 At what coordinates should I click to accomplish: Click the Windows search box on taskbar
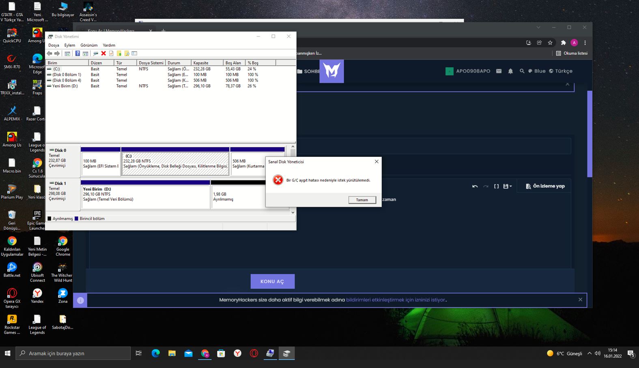(x=73, y=353)
